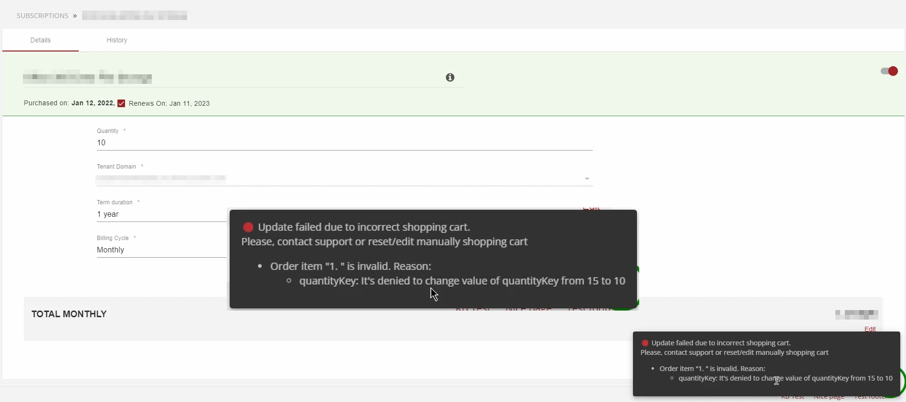This screenshot has width=906, height=402.
Task: Click the 'Jan 12, 2022' purchase date
Action: point(93,103)
